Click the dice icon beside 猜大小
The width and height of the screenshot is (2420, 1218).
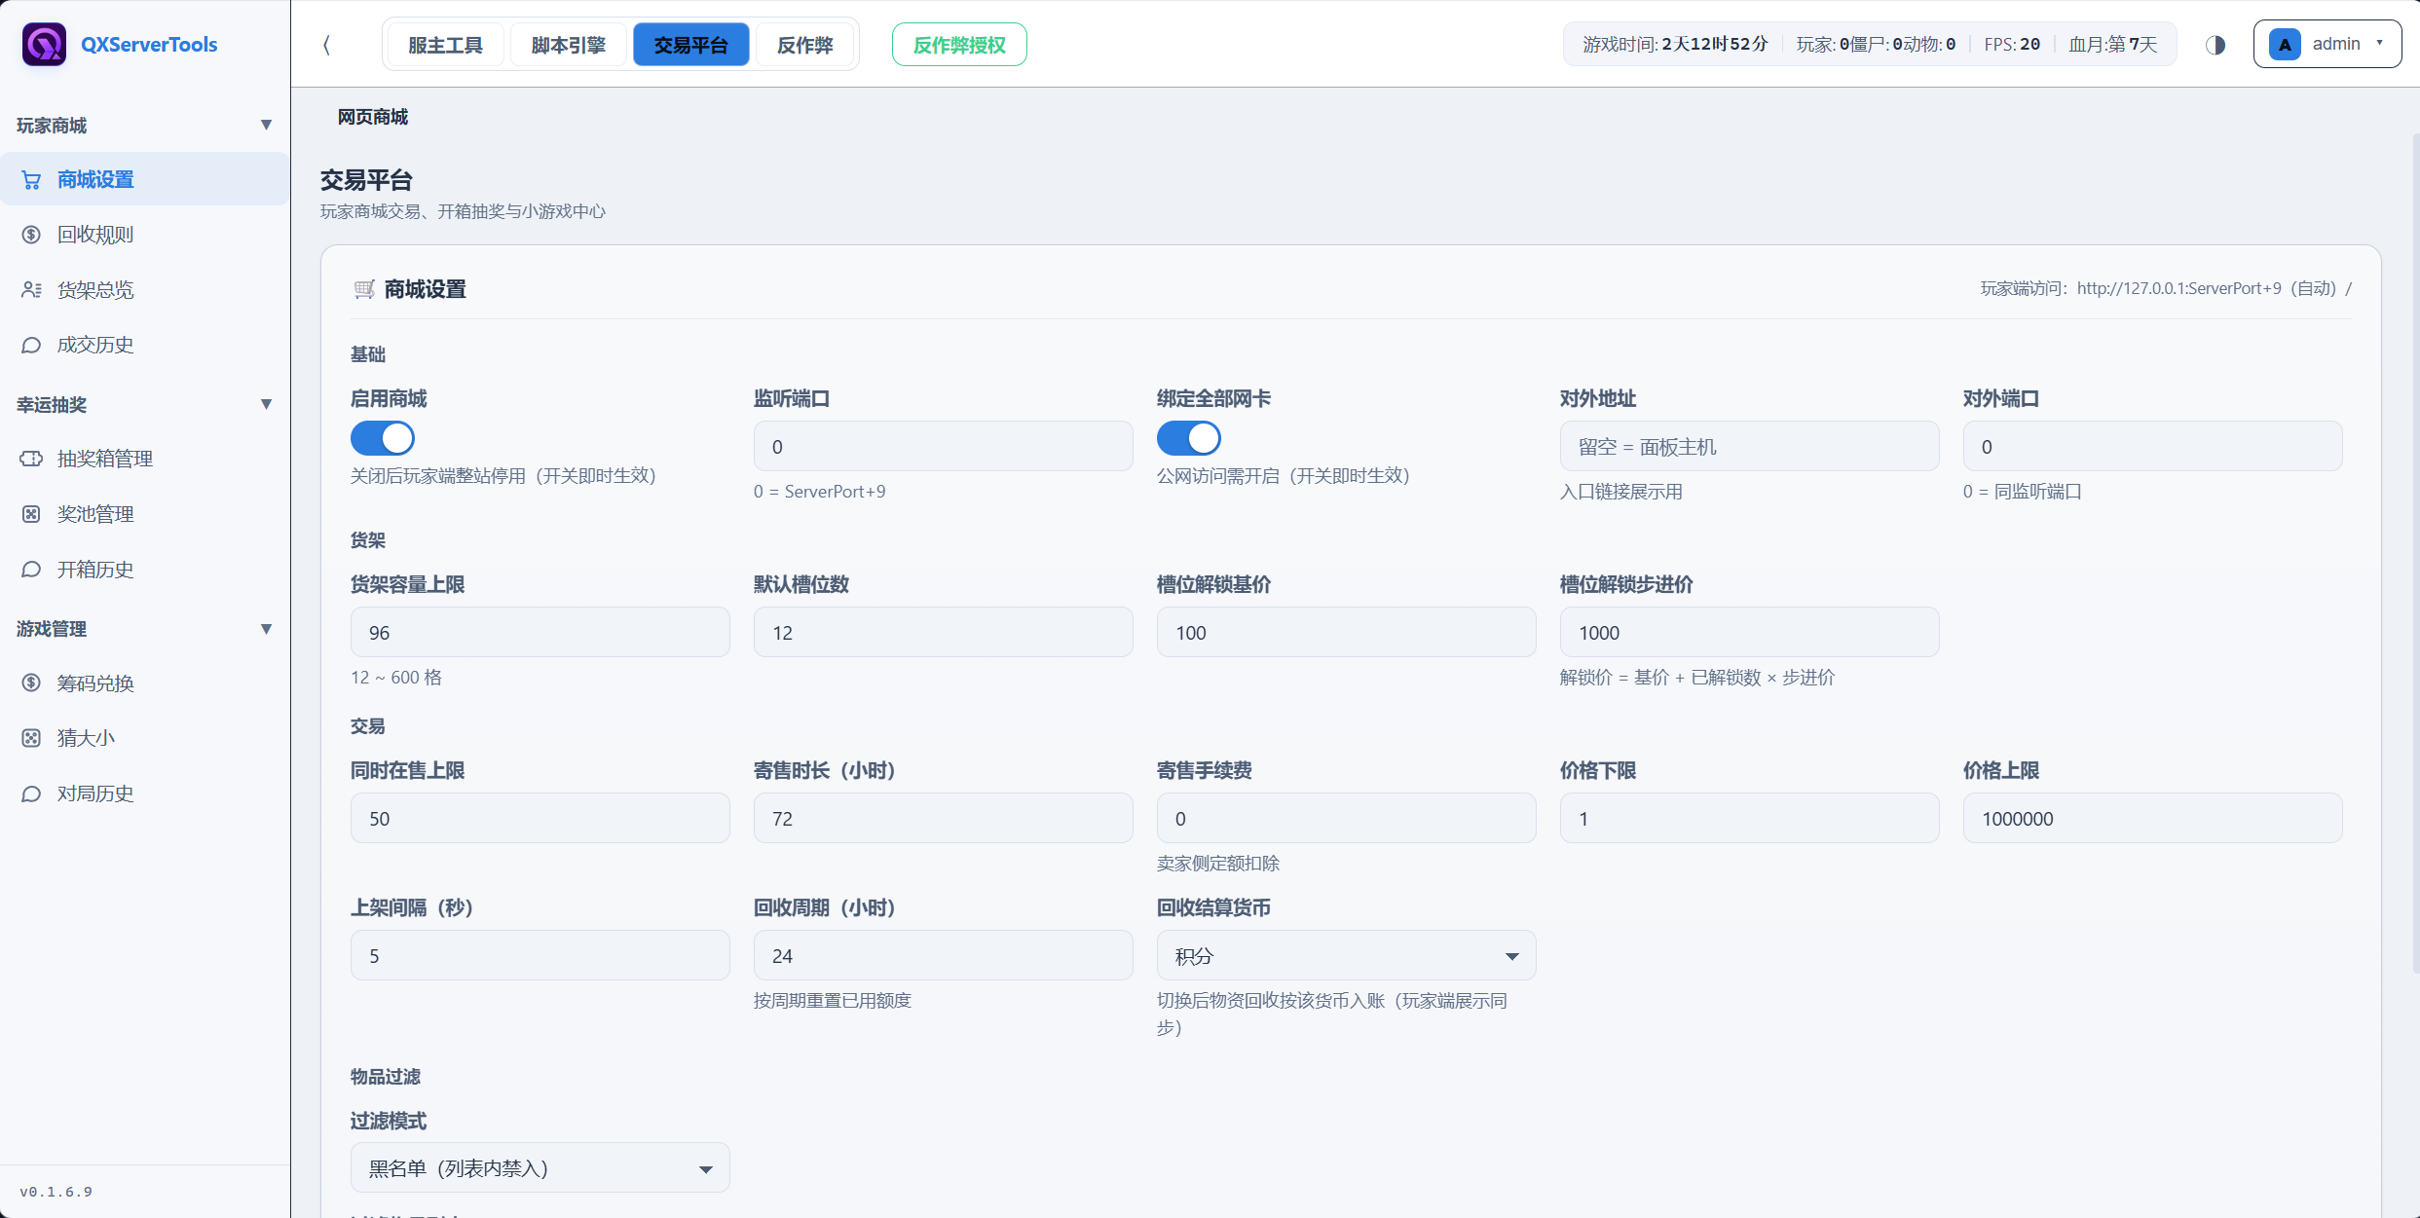(31, 738)
